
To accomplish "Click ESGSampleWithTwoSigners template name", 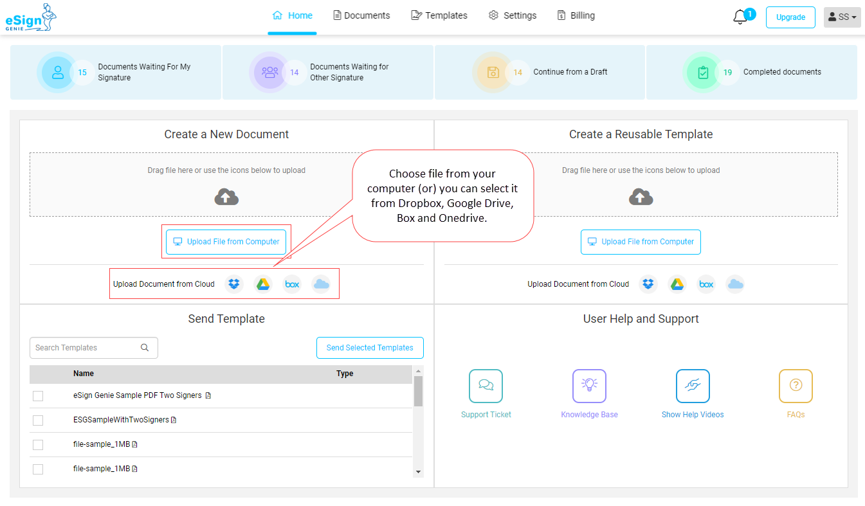I will pos(121,420).
